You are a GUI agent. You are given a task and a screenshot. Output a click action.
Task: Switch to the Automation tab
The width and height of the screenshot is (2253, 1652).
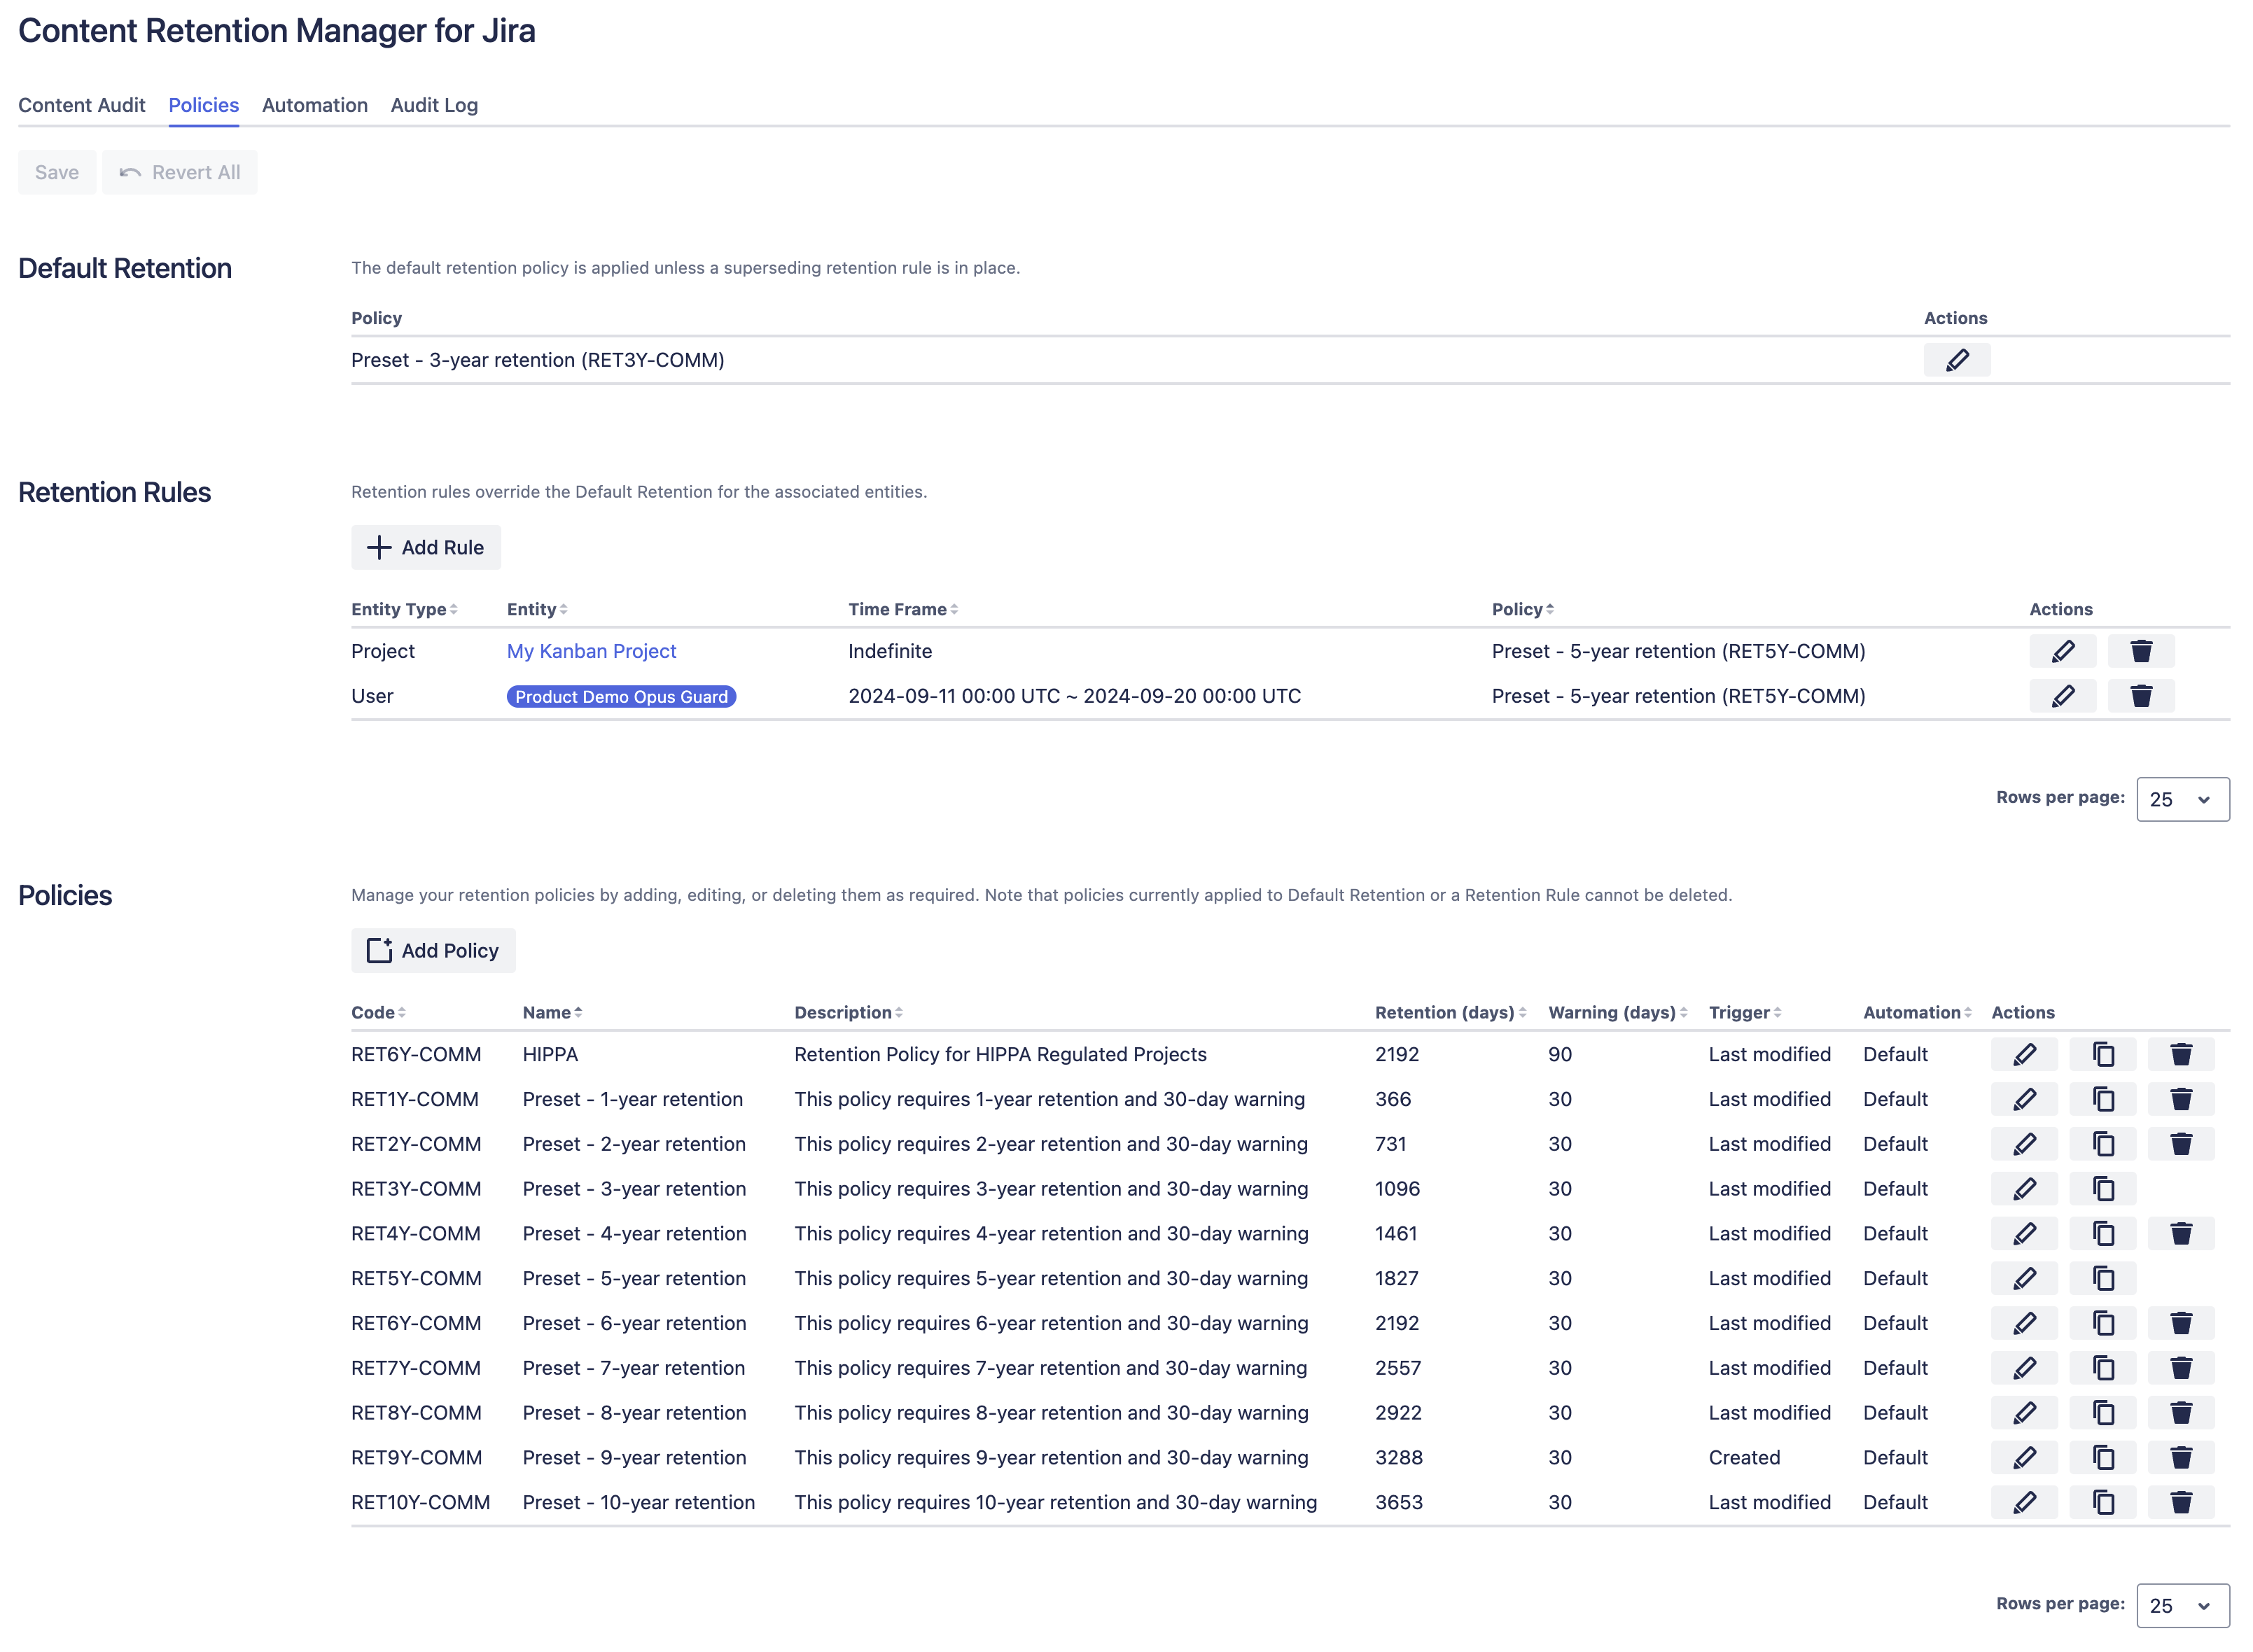point(314,105)
